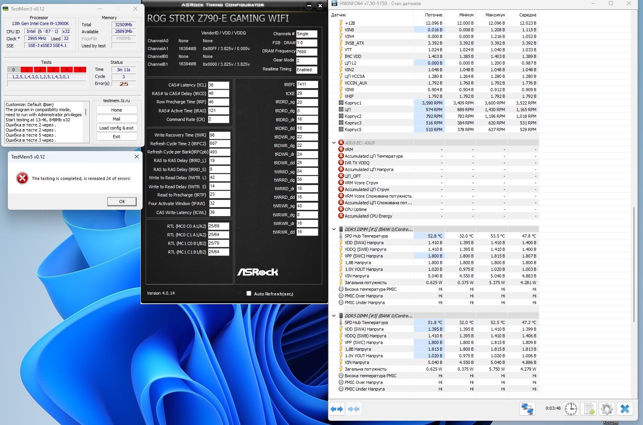Click the testmem.tz.ru link text
Viewport: 643px width, 425px height.
point(116,101)
